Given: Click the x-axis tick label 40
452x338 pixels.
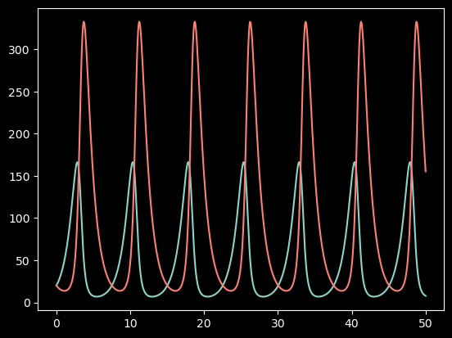Looking at the screenshot, I should click(351, 324).
